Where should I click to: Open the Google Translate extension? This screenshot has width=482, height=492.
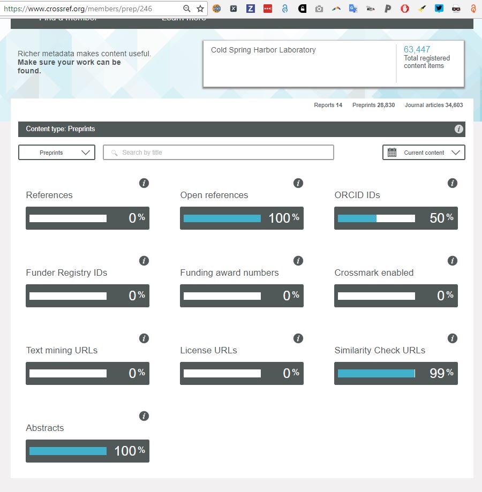point(353,9)
